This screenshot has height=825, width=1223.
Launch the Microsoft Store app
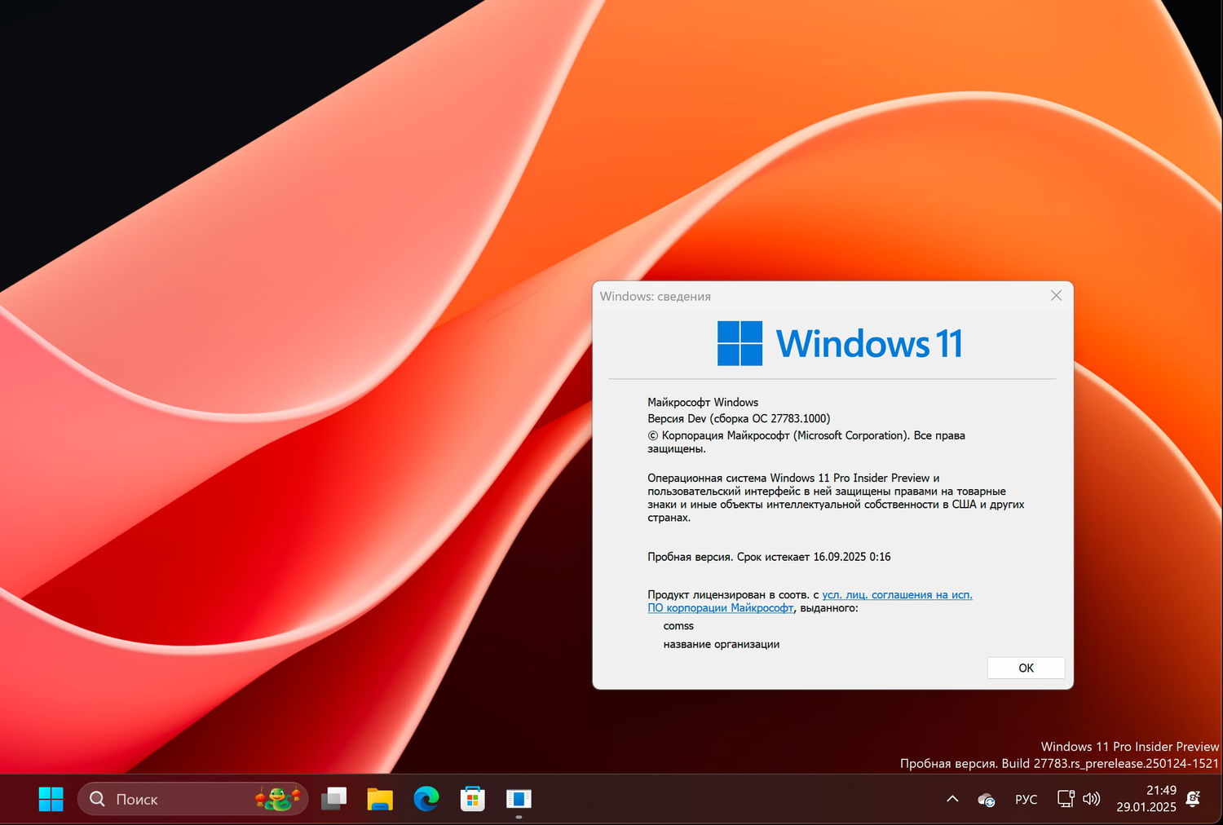[x=472, y=799]
